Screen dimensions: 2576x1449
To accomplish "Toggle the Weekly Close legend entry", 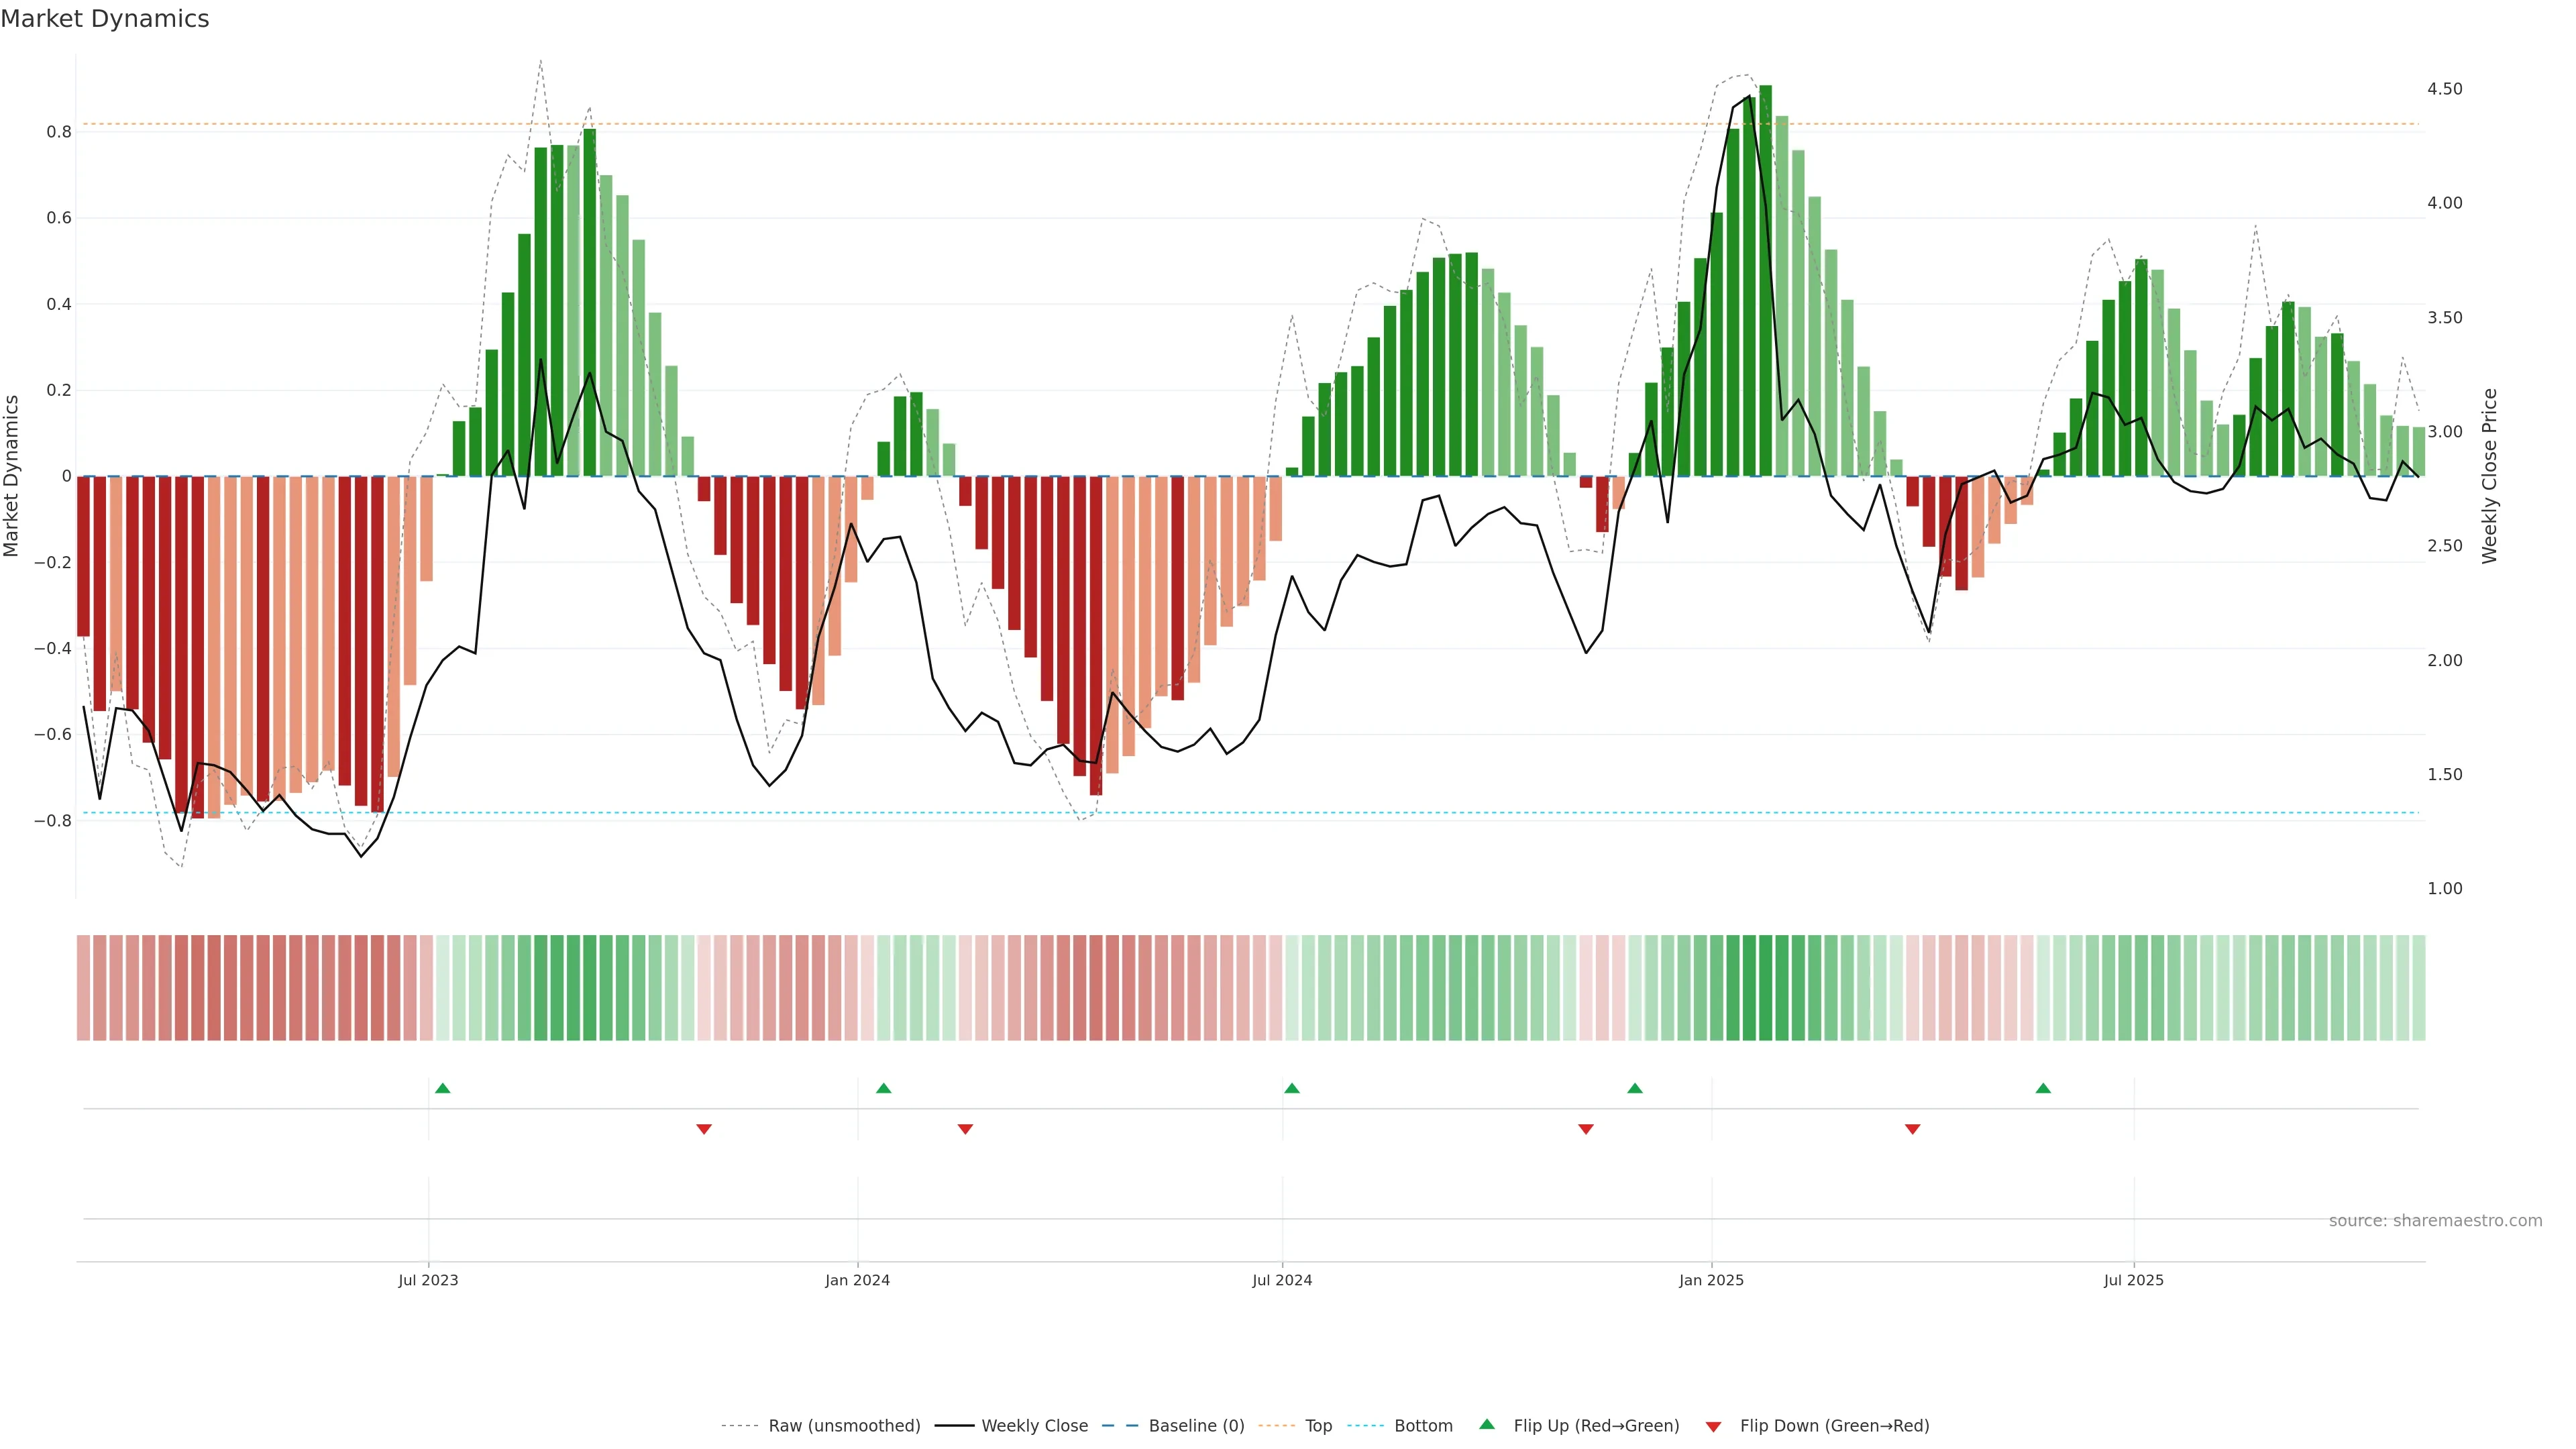I will tap(1034, 1426).
